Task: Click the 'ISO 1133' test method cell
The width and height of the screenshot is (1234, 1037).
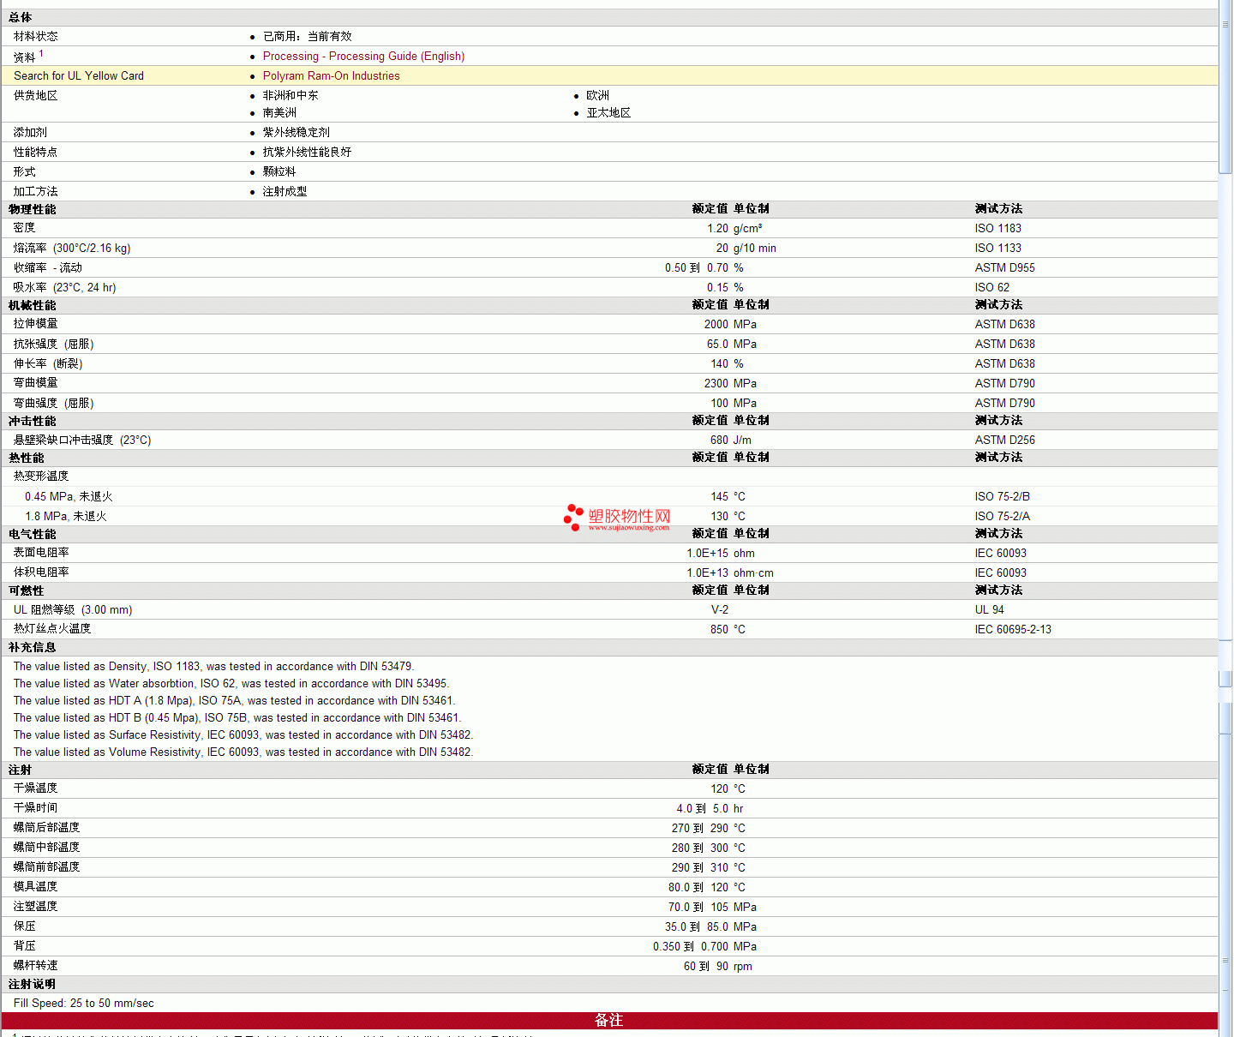Action: click(x=997, y=248)
